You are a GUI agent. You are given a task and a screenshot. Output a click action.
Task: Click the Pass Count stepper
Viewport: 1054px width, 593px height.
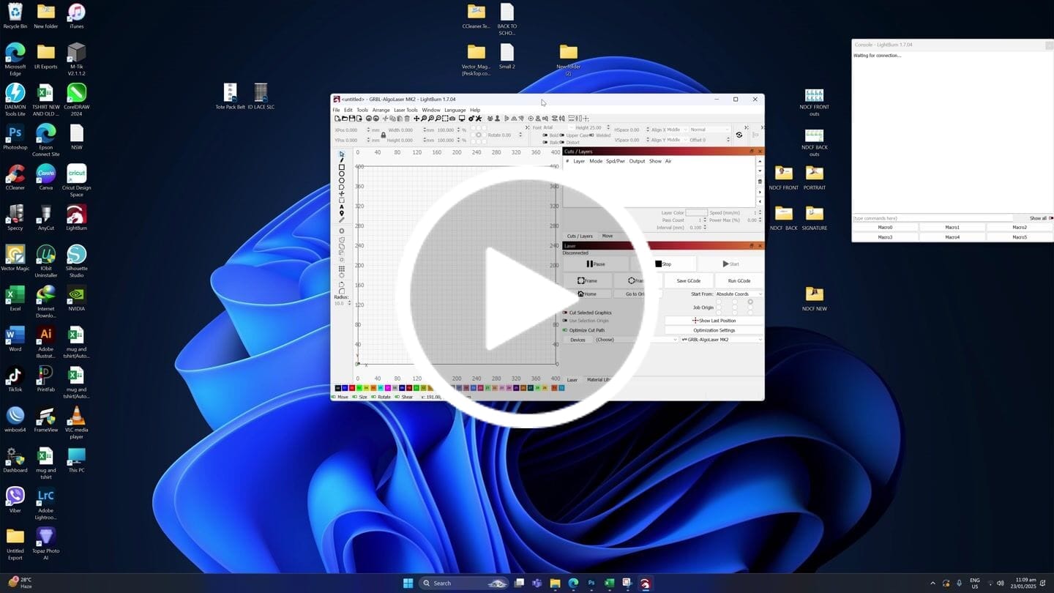(x=705, y=220)
